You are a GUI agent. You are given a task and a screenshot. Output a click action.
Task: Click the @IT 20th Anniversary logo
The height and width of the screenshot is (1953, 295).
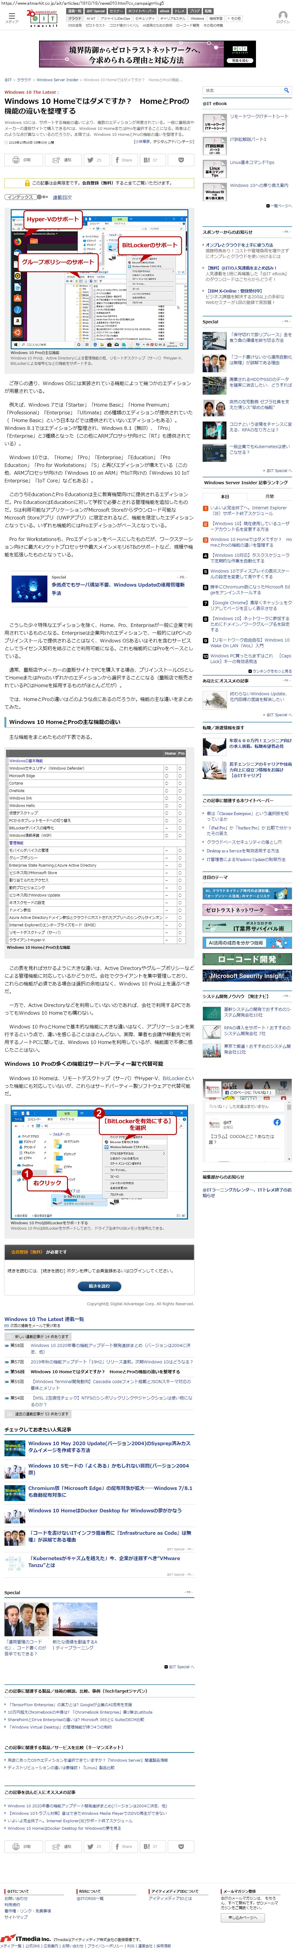(42, 18)
